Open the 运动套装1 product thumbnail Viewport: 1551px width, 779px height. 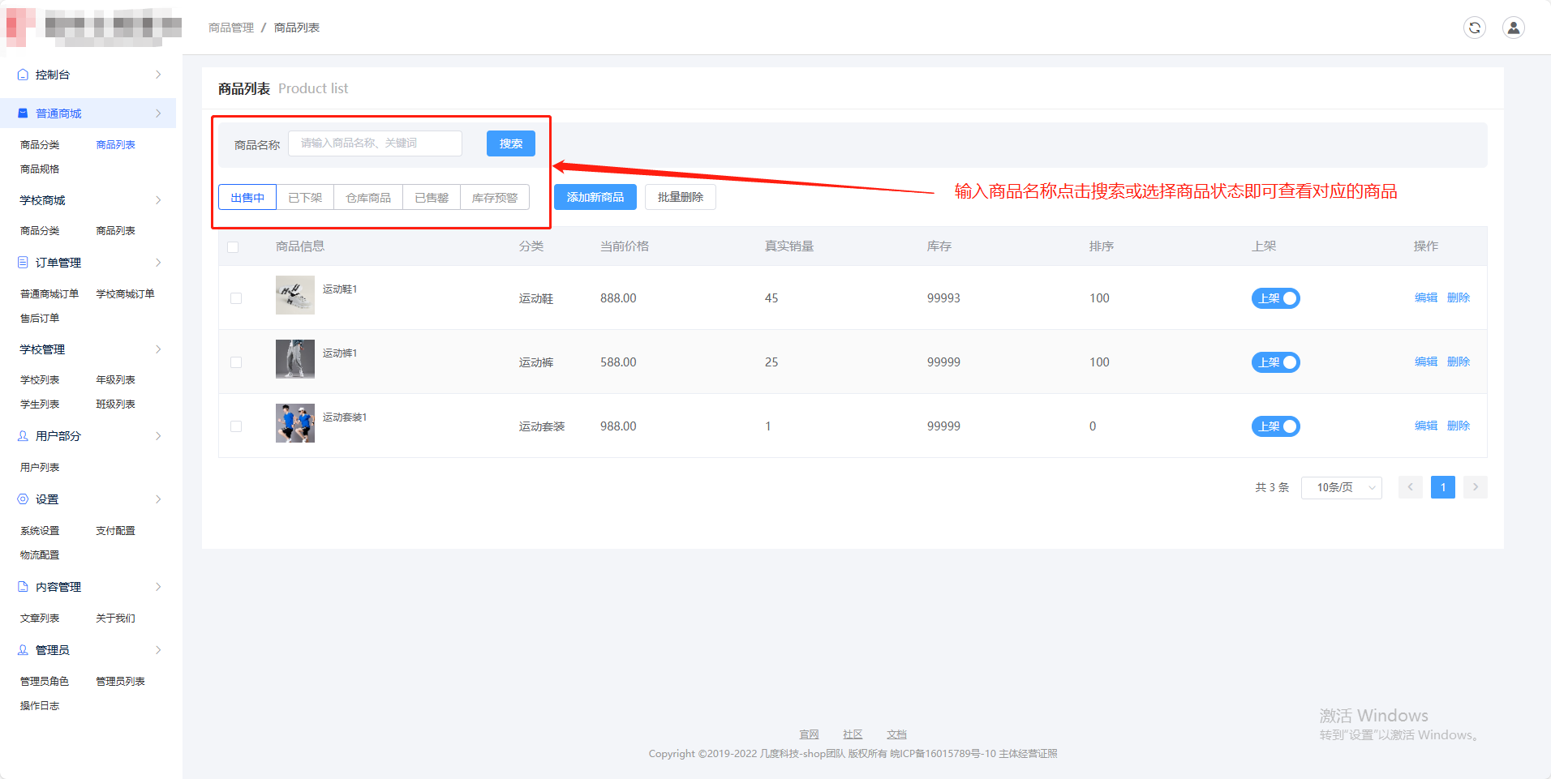pyautogui.click(x=295, y=423)
